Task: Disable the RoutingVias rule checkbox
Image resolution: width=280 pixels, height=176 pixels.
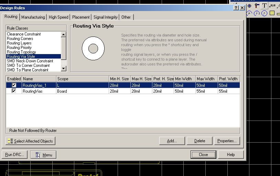Action: 14,91
